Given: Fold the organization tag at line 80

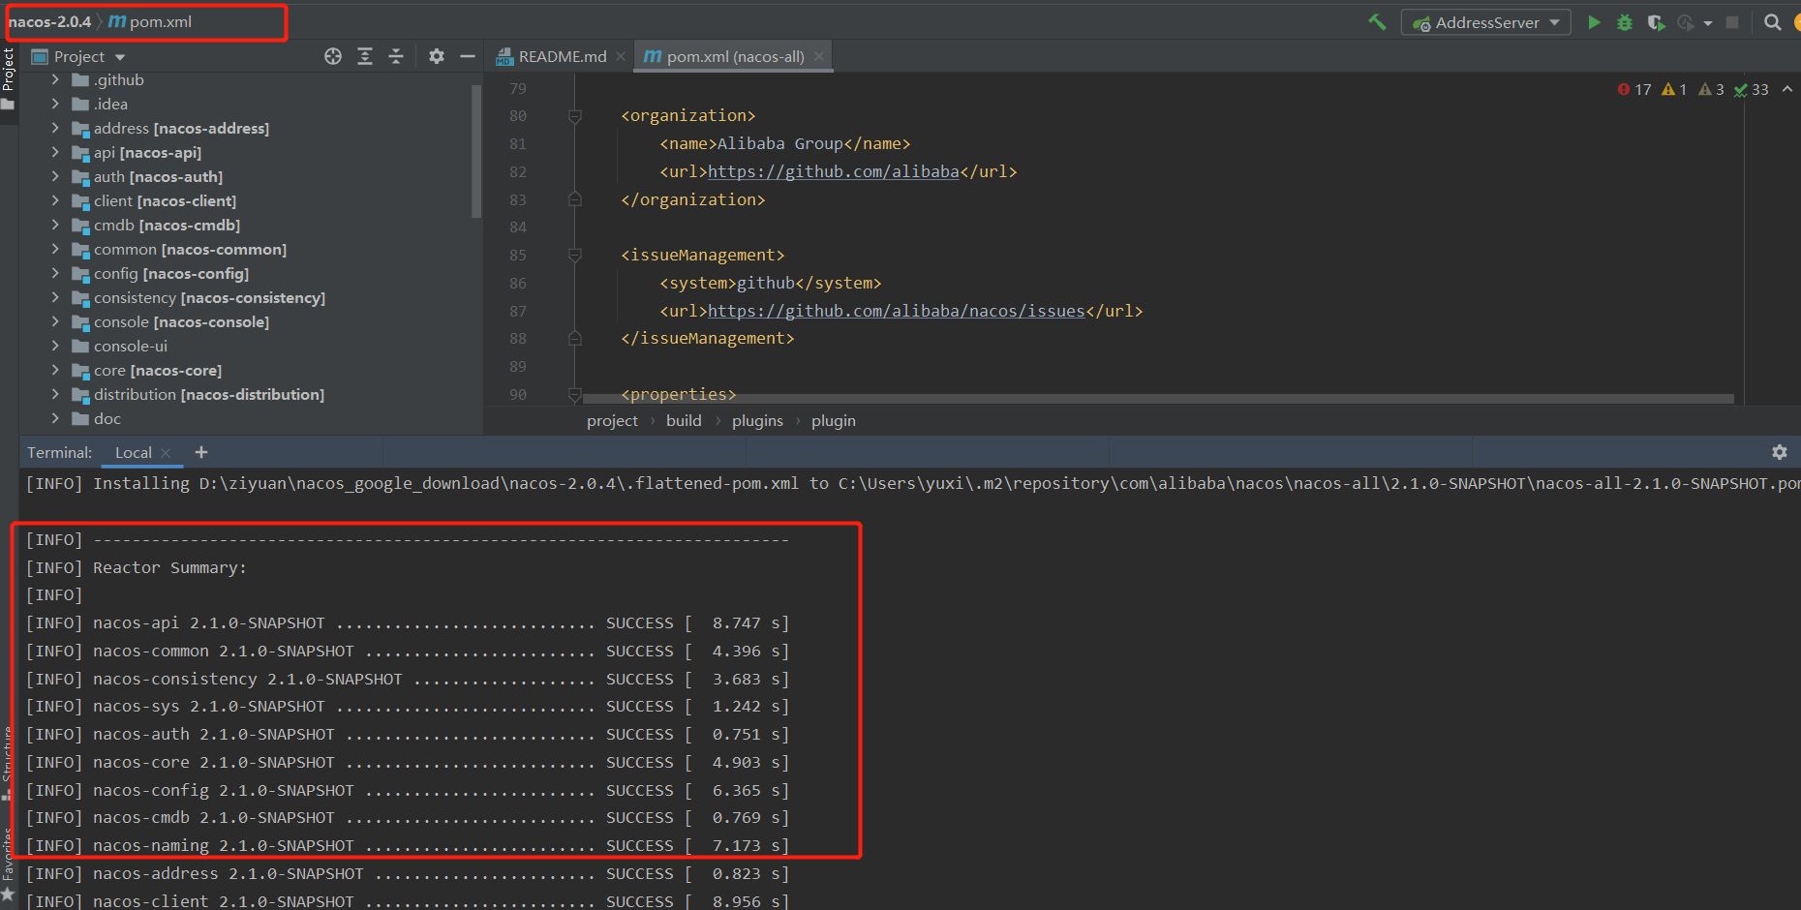Looking at the screenshot, I should coord(575,115).
